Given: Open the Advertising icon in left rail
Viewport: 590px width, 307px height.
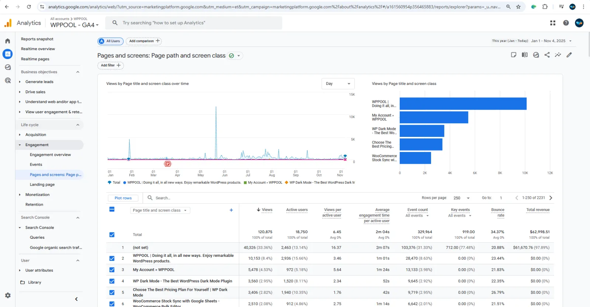Looking at the screenshot, I should pos(8,80).
